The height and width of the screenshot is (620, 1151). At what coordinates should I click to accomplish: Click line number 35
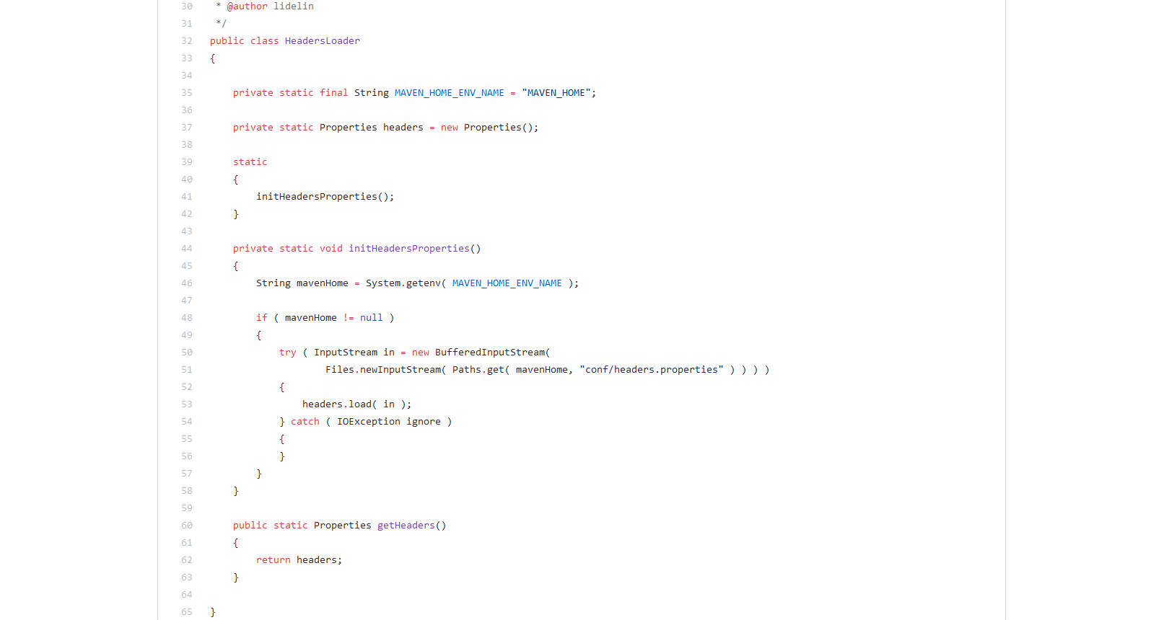[x=187, y=93]
